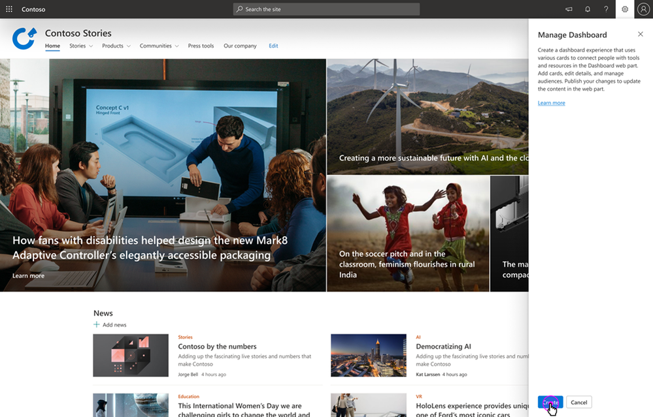Open the Democratizing AI headline

tap(444, 347)
